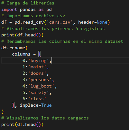The height and width of the screenshot is (130, 129).
Task: Click the 'read_csv' function name
Action: coord(33,22)
